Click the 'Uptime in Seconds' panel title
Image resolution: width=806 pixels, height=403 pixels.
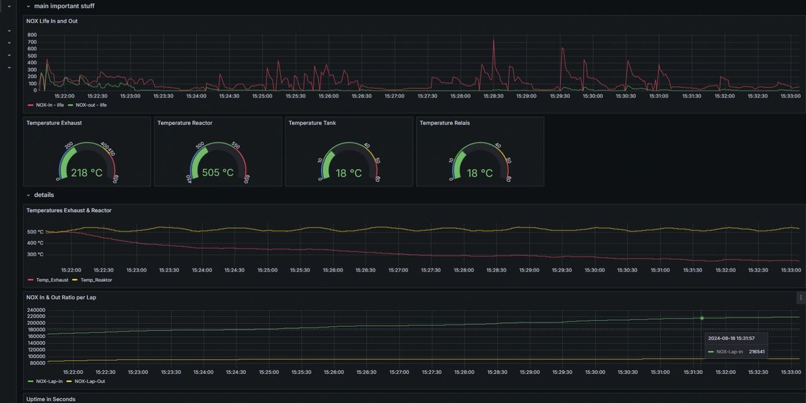coord(51,399)
